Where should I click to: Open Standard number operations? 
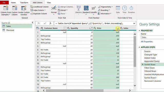tap(86, 10)
